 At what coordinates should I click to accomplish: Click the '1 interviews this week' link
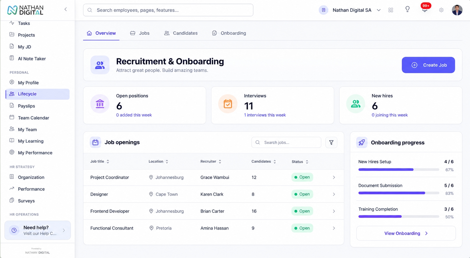tap(265, 115)
